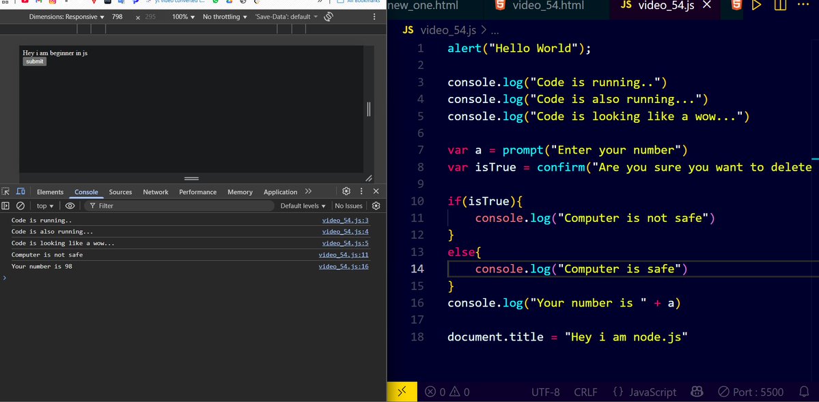This screenshot has width=819, height=402.
Task: Click the viewport width field showing 798
Action: tap(118, 16)
